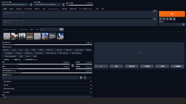The image size is (186, 104).
Task: Open the Stable Diffusion model dropdown
Action: tap(15, 4)
